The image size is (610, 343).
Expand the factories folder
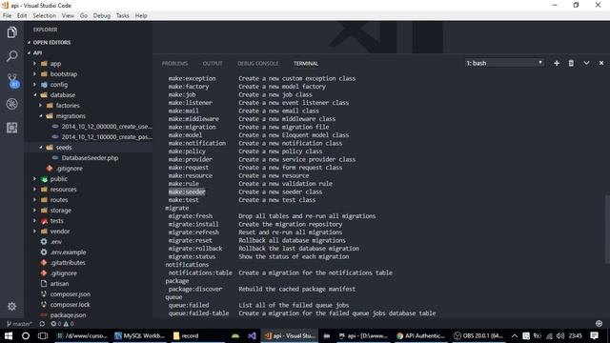tap(89, 106)
